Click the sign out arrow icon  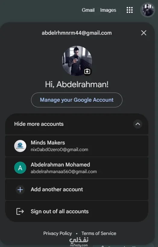click(20, 211)
